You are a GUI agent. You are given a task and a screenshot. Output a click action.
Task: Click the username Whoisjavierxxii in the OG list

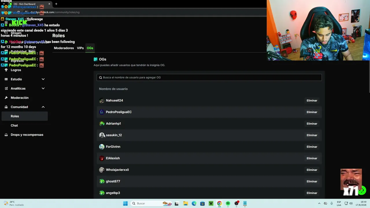tap(117, 170)
